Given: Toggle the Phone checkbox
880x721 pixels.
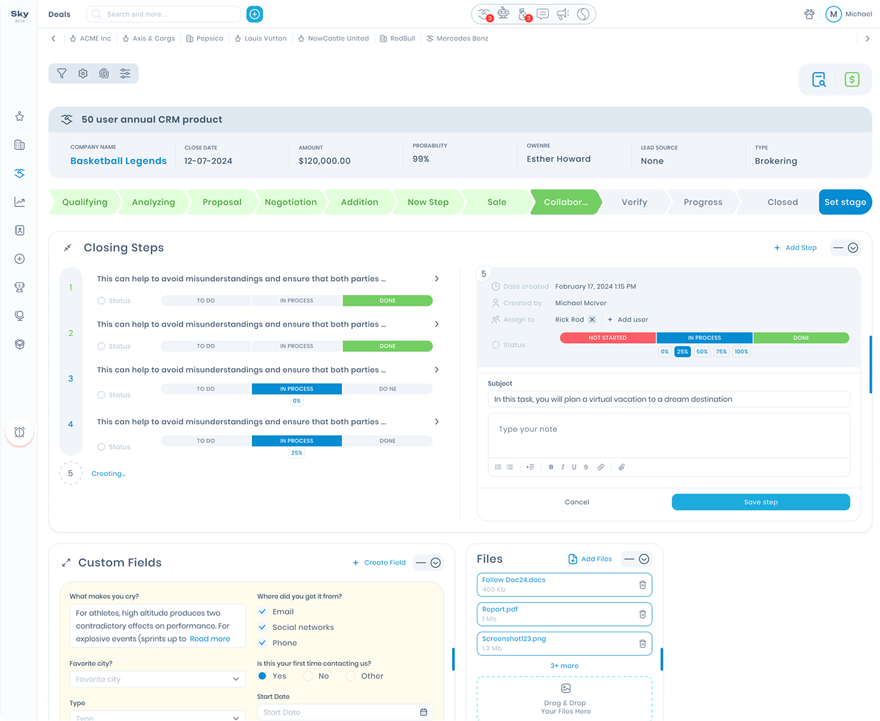Looking at the screenshot, I should [x=263, y=643].
